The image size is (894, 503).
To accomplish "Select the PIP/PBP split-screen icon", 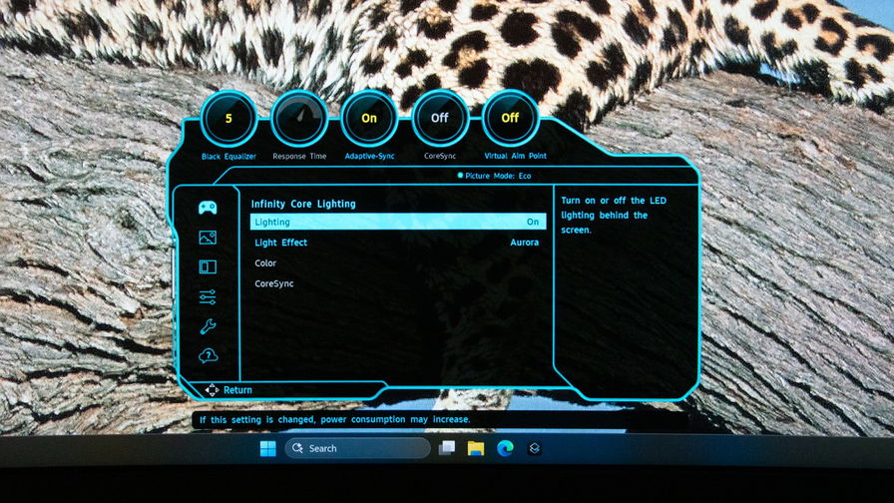I will point(208,267).
